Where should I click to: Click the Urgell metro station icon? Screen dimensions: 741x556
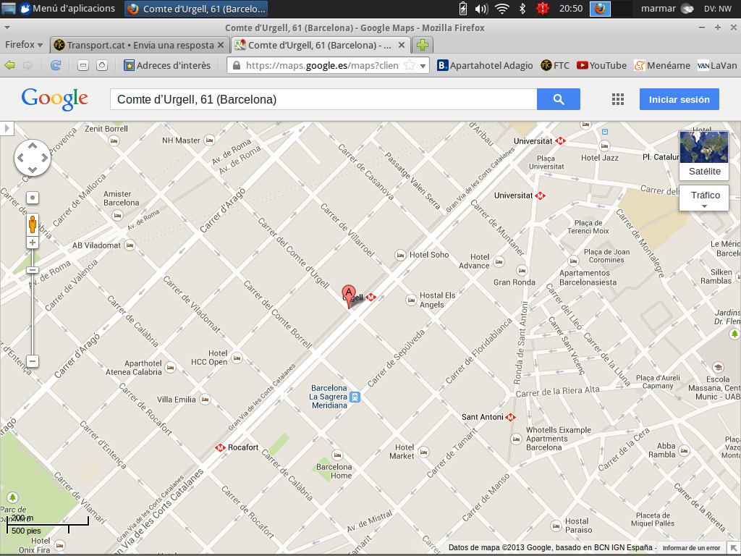[x=371, y=297]
